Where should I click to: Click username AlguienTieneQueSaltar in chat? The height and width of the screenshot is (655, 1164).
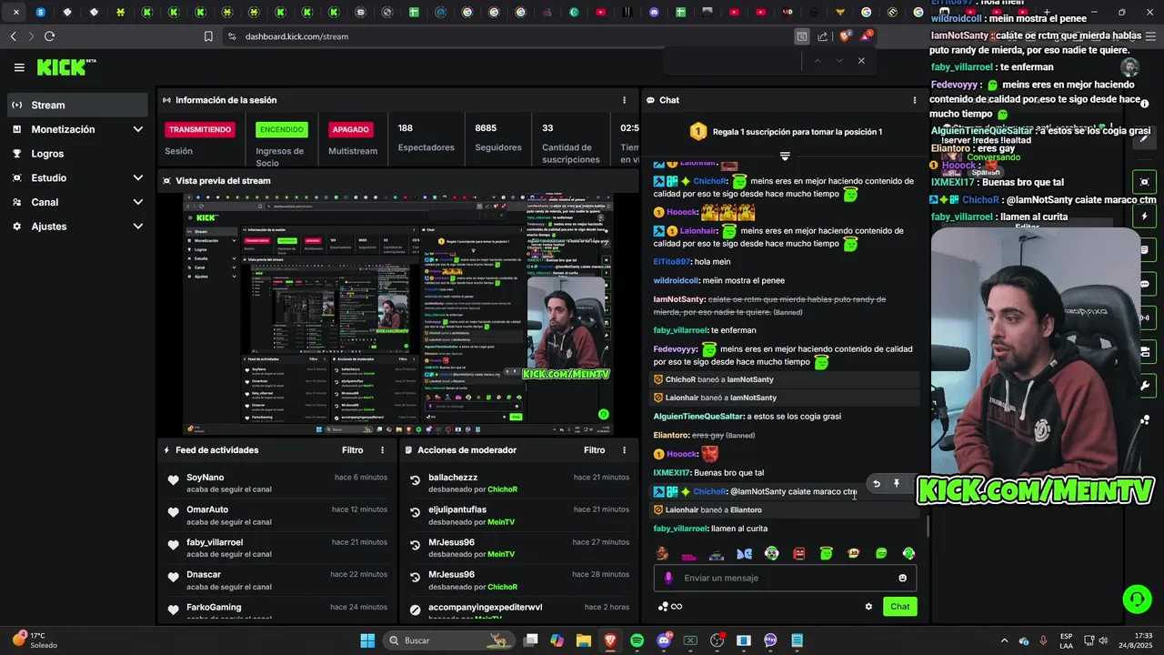tap(698, 417)
